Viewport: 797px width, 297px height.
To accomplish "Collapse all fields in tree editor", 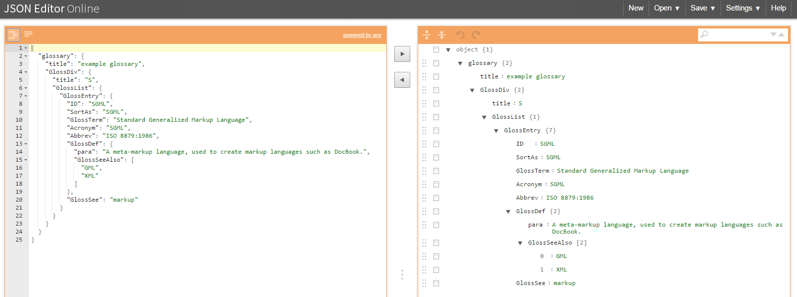I will [442, 34].
